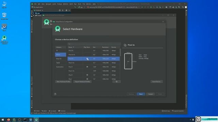Click the Next button
The image size is (218, 122).
[141, 94]
